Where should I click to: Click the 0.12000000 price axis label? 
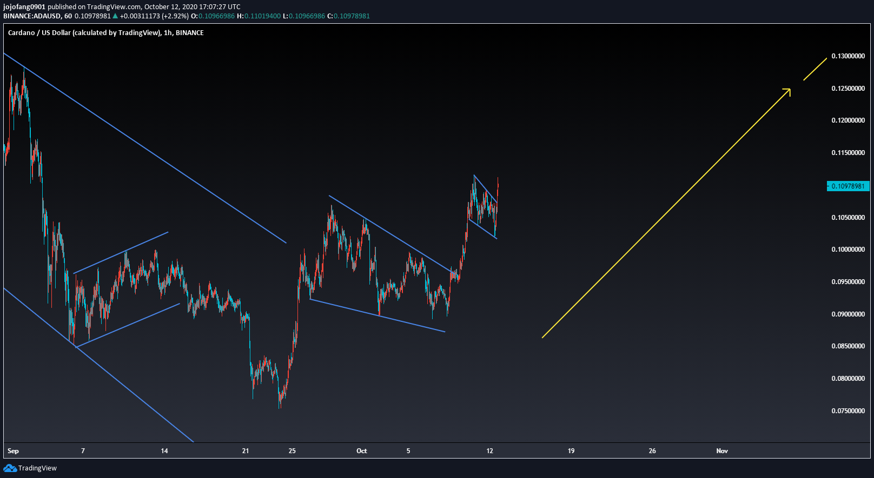coord(848,120)
